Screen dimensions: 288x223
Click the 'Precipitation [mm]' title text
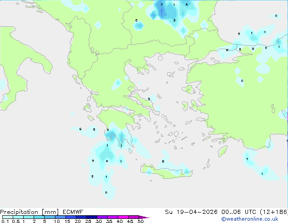[29, 212]
